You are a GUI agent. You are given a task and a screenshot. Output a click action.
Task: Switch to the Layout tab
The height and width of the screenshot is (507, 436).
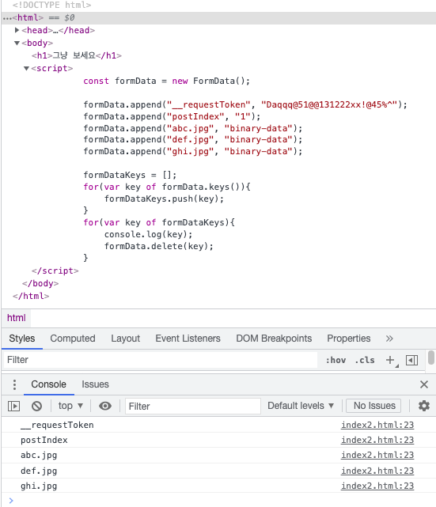point(126,339)
